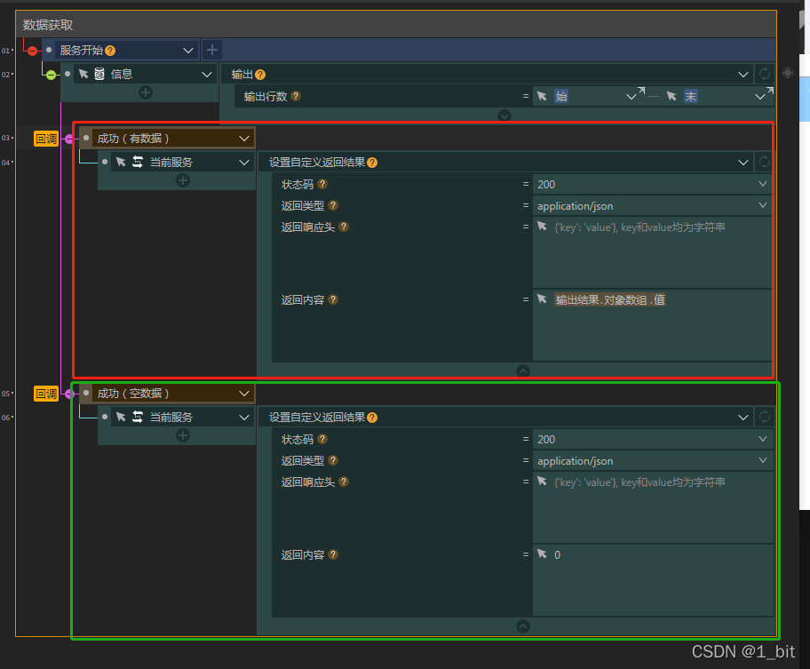The height and width of the screenshot is (669, 810).
Task: Click row 04 返回响应头 input field
Action: pyautogui.click(x=652, y=252)
